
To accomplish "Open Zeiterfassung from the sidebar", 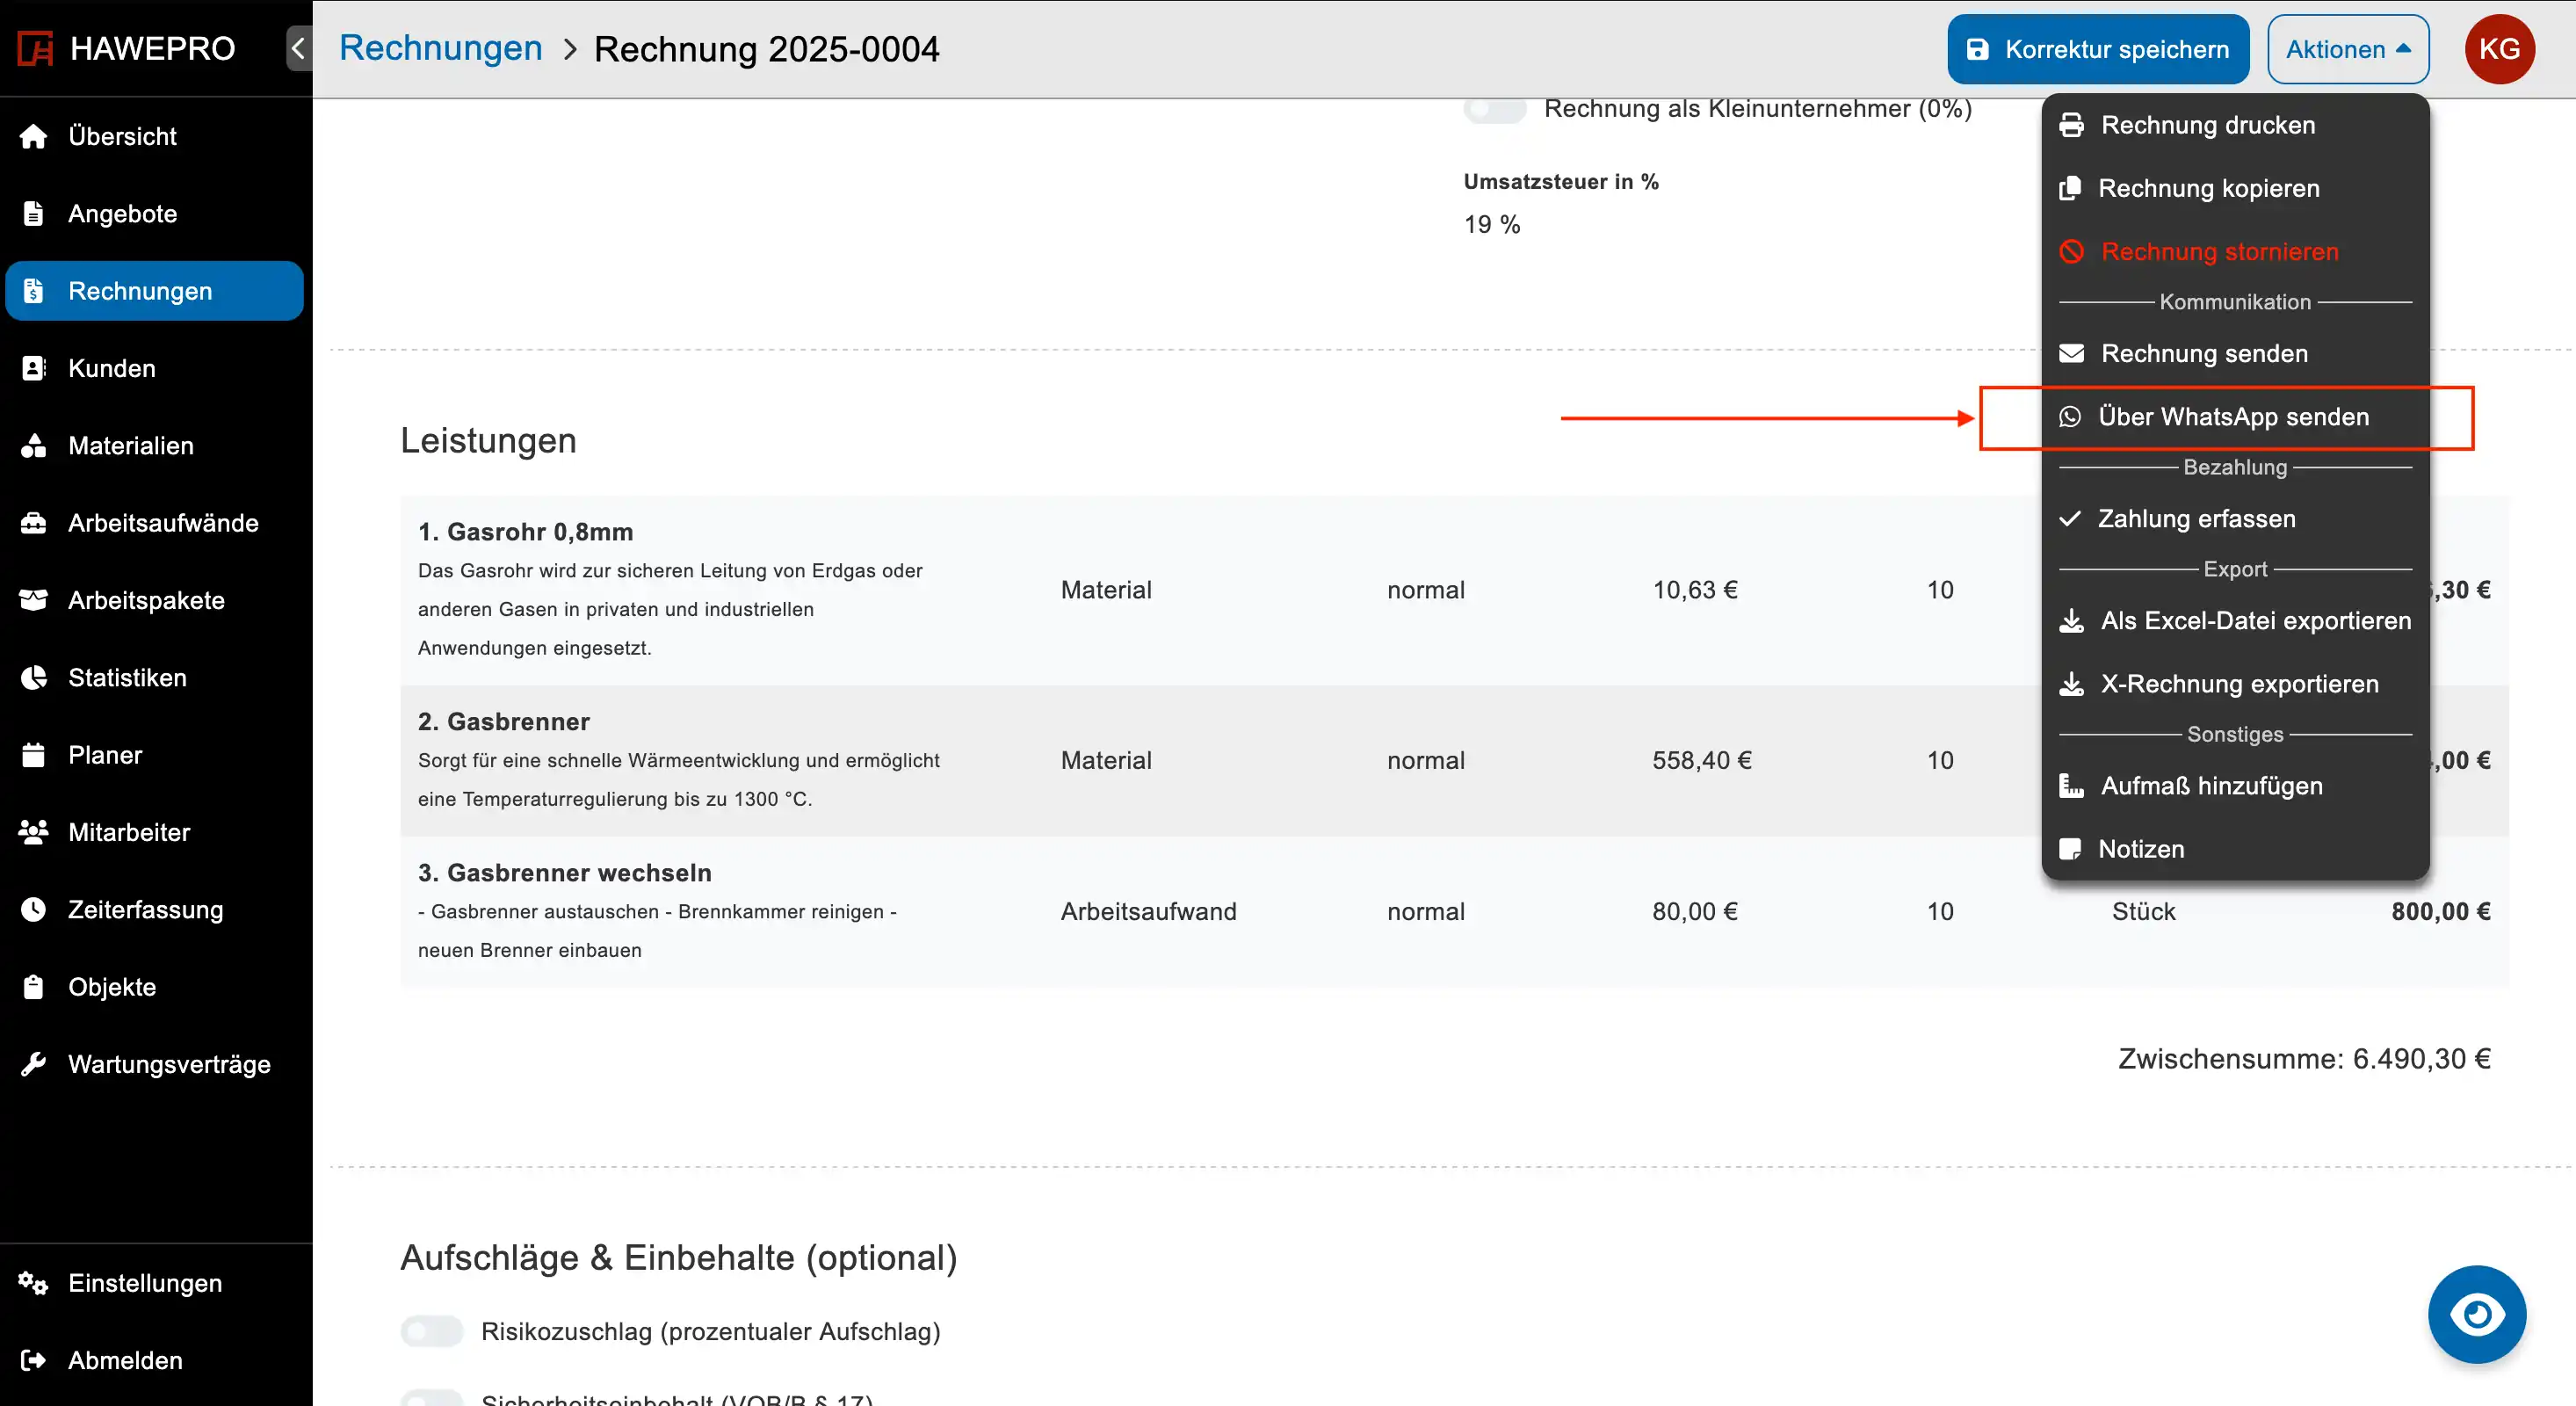I will (154, 909).
